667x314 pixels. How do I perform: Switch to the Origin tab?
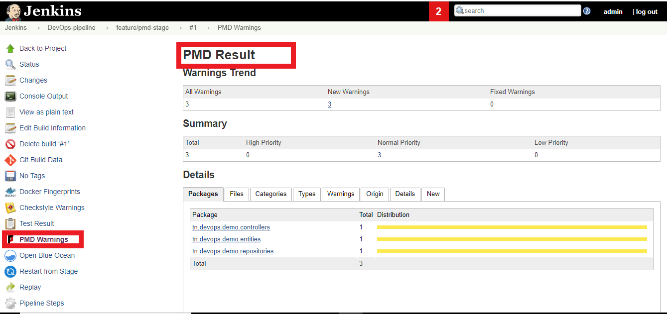(375, 194)
